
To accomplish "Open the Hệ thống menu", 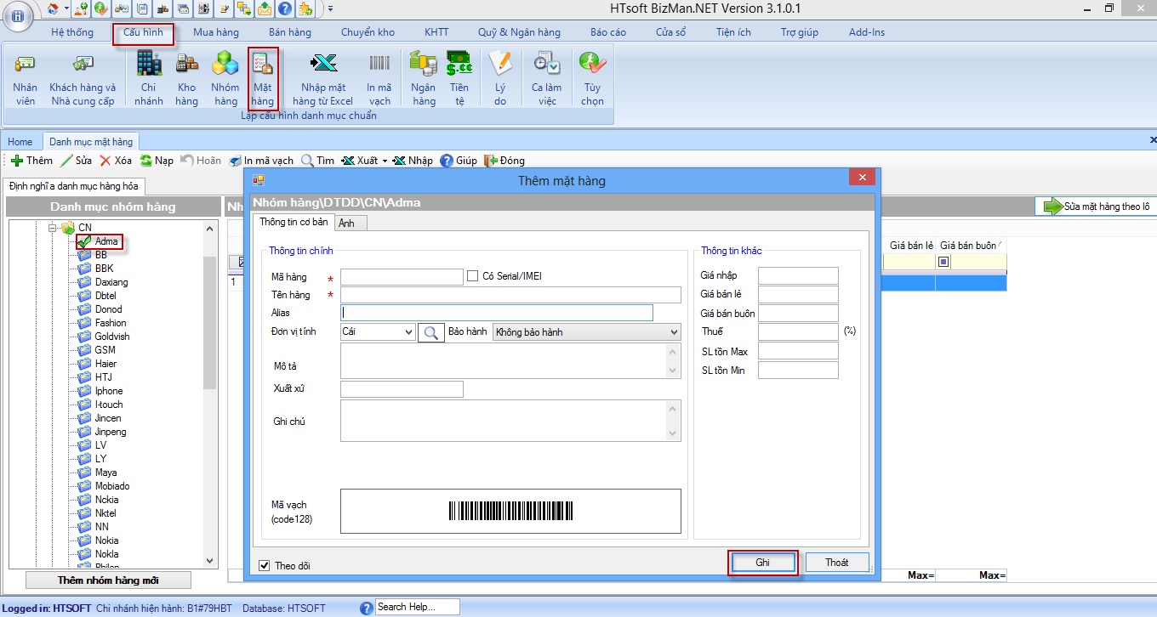I will [x=72, y=32].
